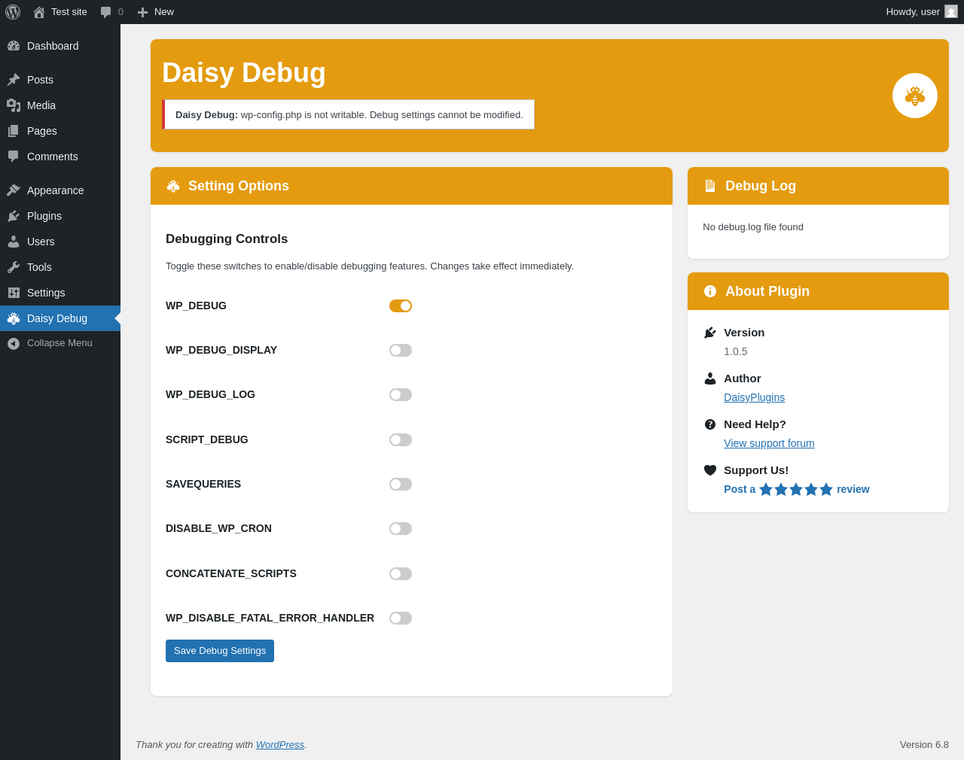Enable the CONCATENATE_SCRIPTS switch
The height and width of the screenshot is (760, 964).
[401, 573]
